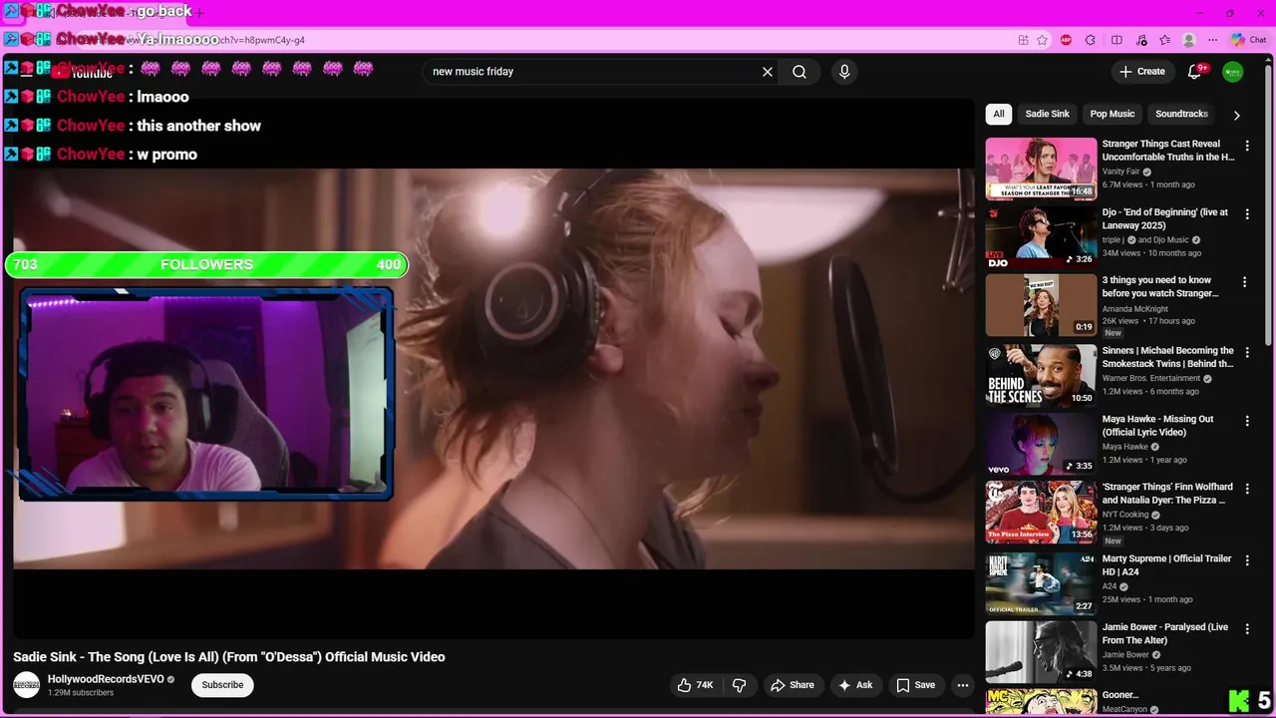This screenshot has height=718, width=1276.
Task: Toggle the split screen icon in Edge
Action: pos(1116,40)
